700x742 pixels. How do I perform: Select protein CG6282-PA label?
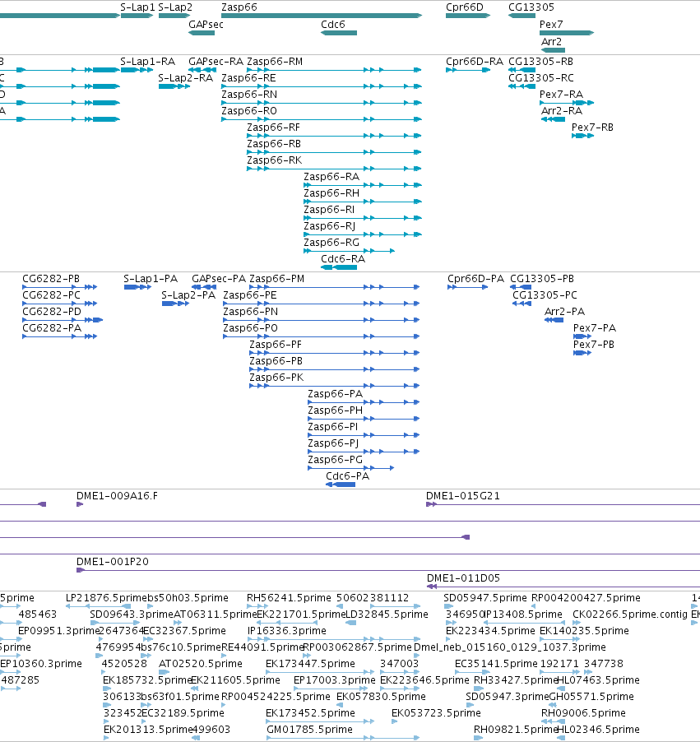[x=52, y=328]
